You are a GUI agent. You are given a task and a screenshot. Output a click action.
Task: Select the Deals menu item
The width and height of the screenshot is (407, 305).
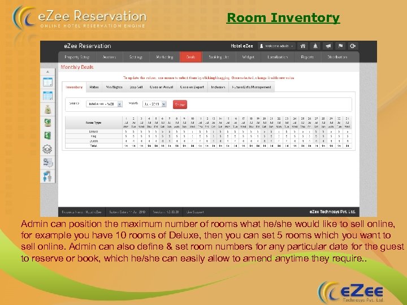[x=191, y=57]
